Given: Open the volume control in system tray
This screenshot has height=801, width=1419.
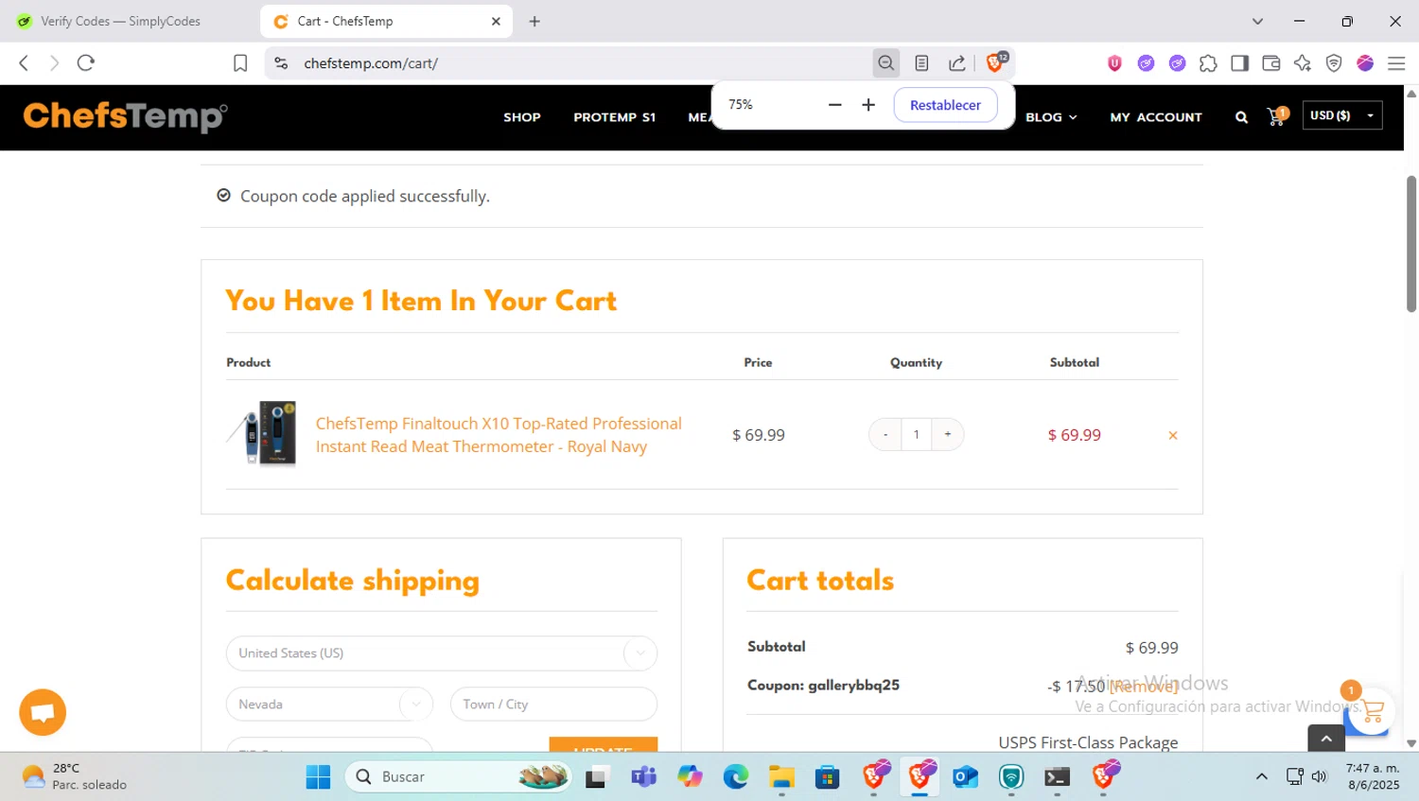Looking at the screenshot, I should click(x=1320, y=777).
